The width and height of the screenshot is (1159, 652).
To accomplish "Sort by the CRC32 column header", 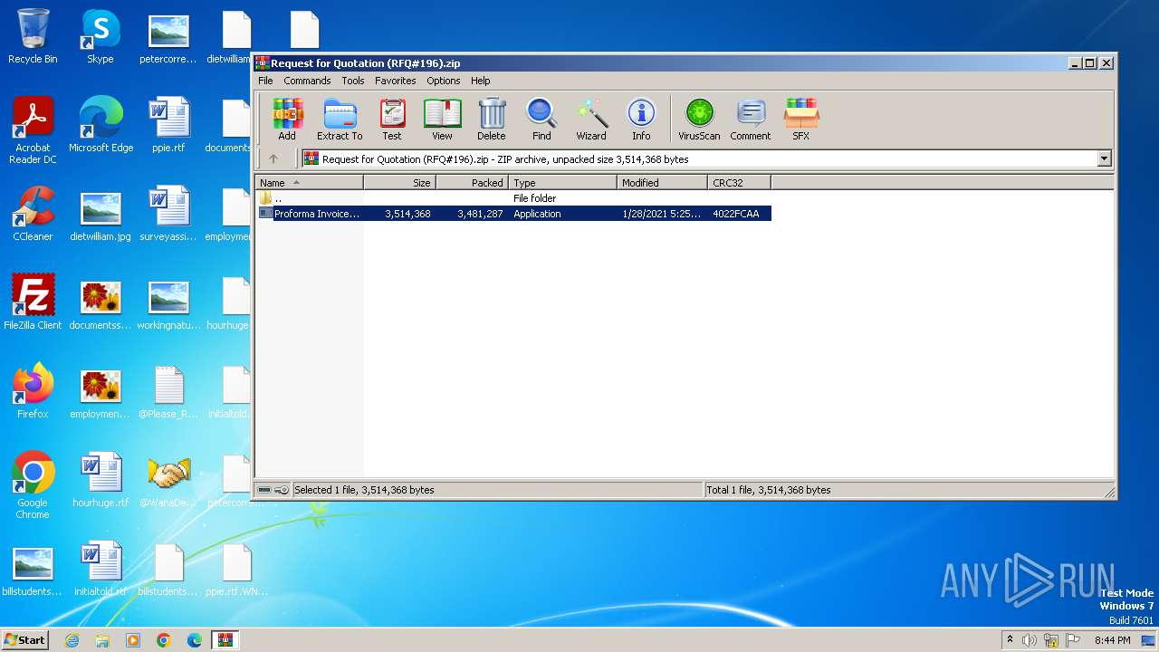I will pos(740,183).
